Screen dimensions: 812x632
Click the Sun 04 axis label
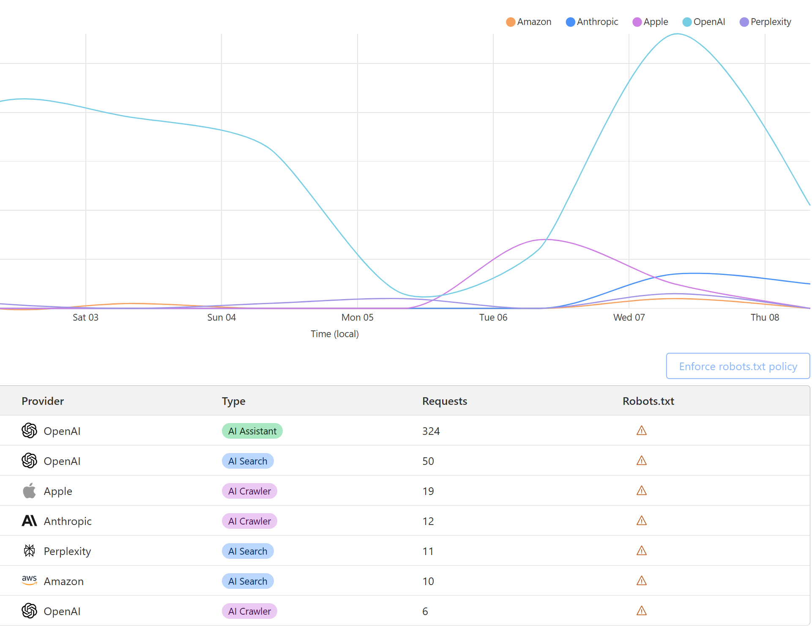point(221,317)
